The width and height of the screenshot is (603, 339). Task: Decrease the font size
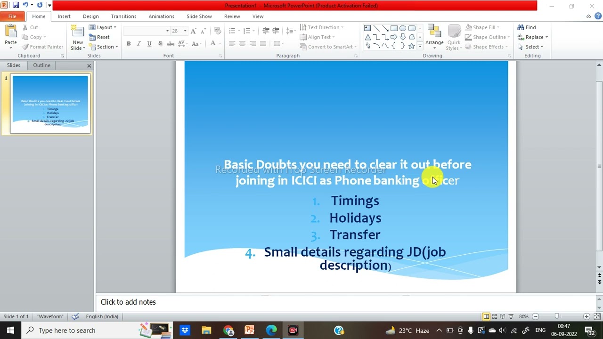204,31
